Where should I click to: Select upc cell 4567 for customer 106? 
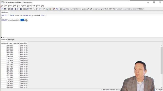coord(11,69)
